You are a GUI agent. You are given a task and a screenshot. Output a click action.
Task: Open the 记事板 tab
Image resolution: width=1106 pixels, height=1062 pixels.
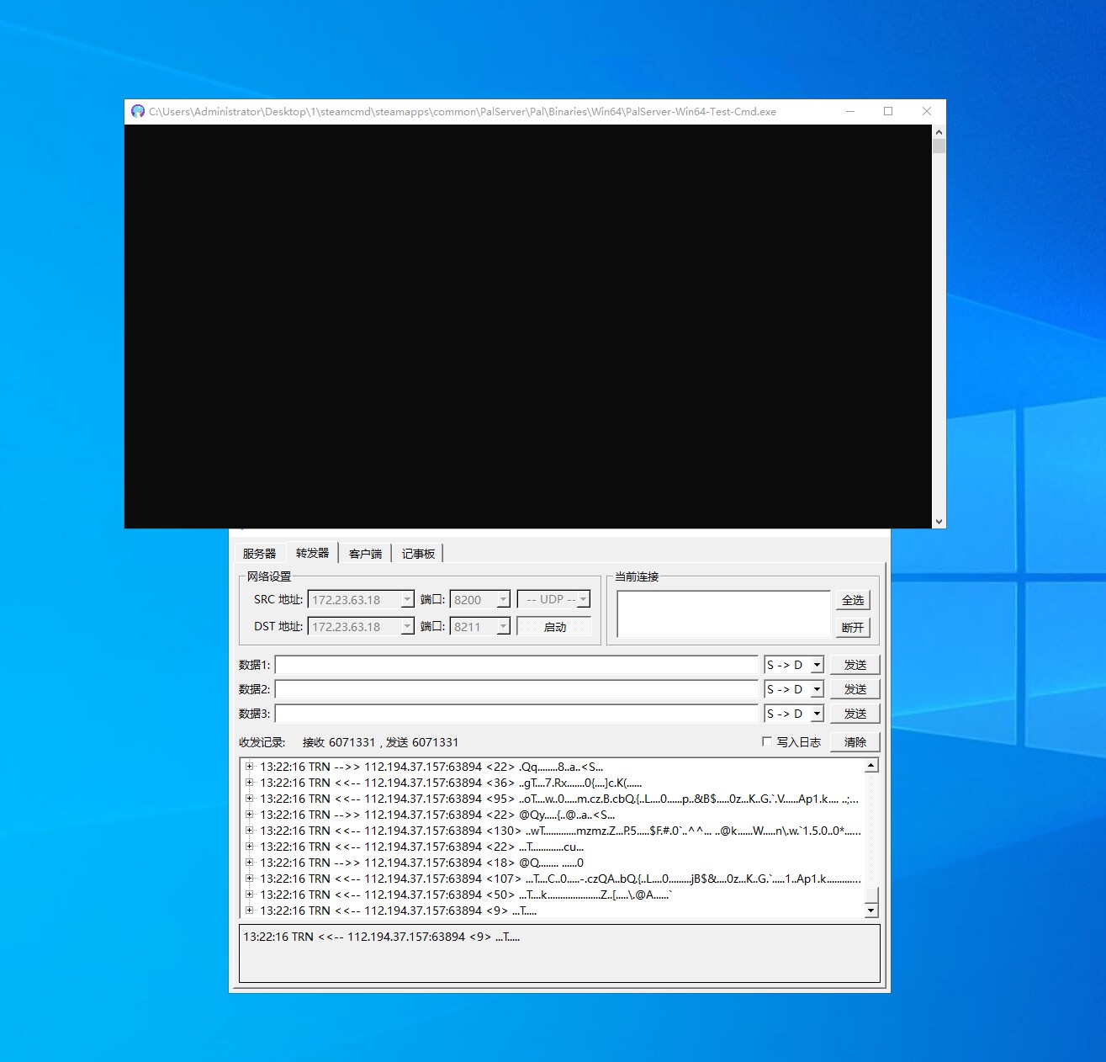point(418,554)
